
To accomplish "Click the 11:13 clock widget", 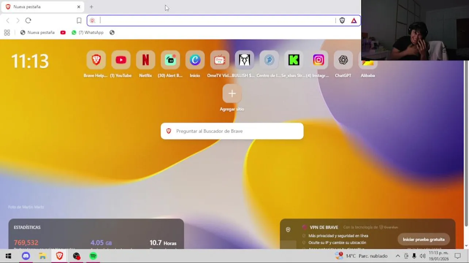I will [x=30, y=61].
